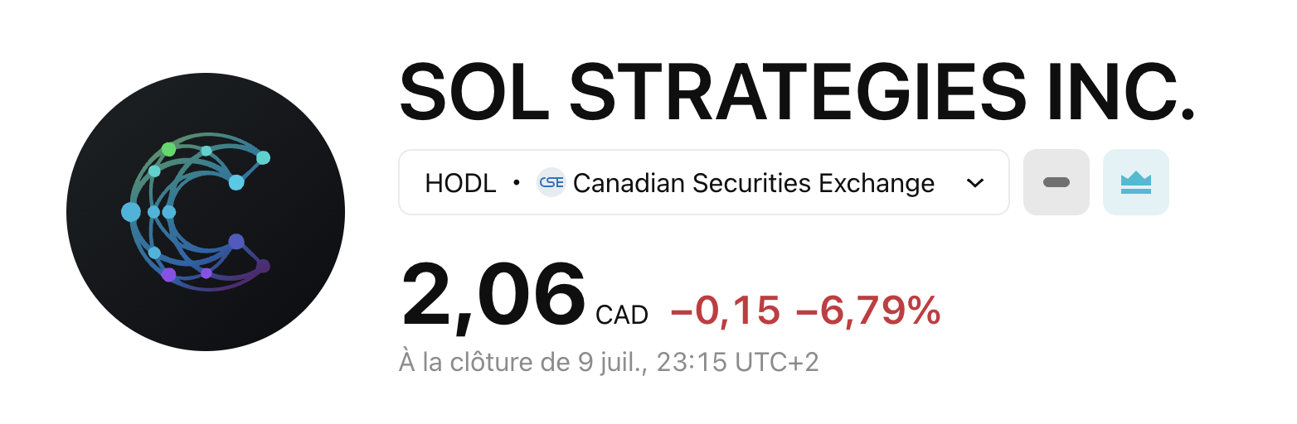
Task: Click the −6,79% percent change value
Action: tap(868, 312)
